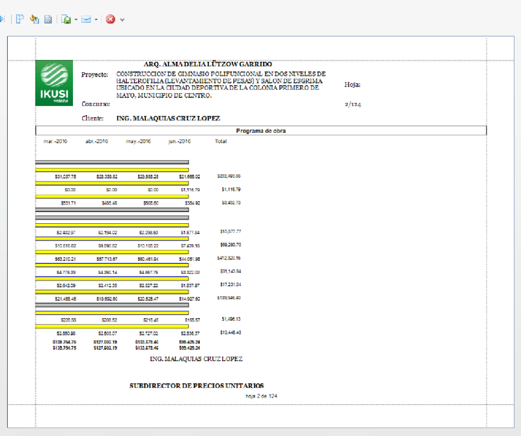Open the watermark settings icon
521x436 pixels.
click(48, 20)
